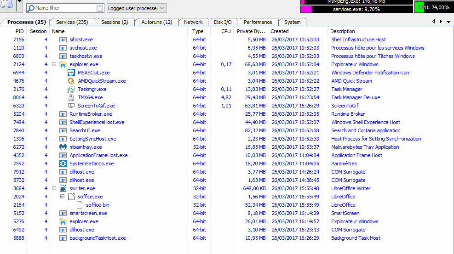Collapse the swriter.exe process tree
The height and width of the screenshot is (254, 454).
tap(54, 188)
